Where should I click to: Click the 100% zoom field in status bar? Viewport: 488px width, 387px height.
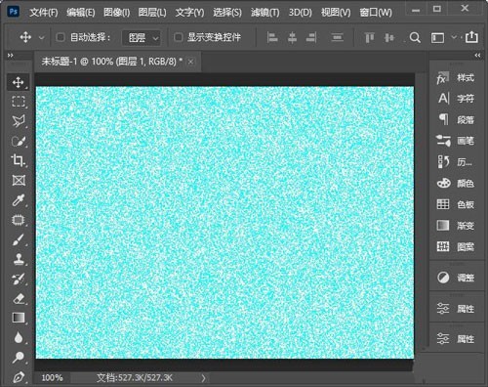pyautogui.click(x=52, y=378)
